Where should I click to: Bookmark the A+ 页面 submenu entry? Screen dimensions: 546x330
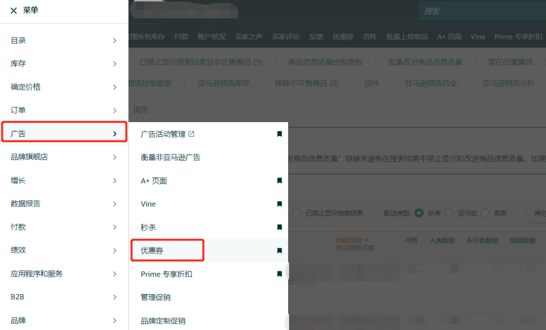[x=280, y=180]
